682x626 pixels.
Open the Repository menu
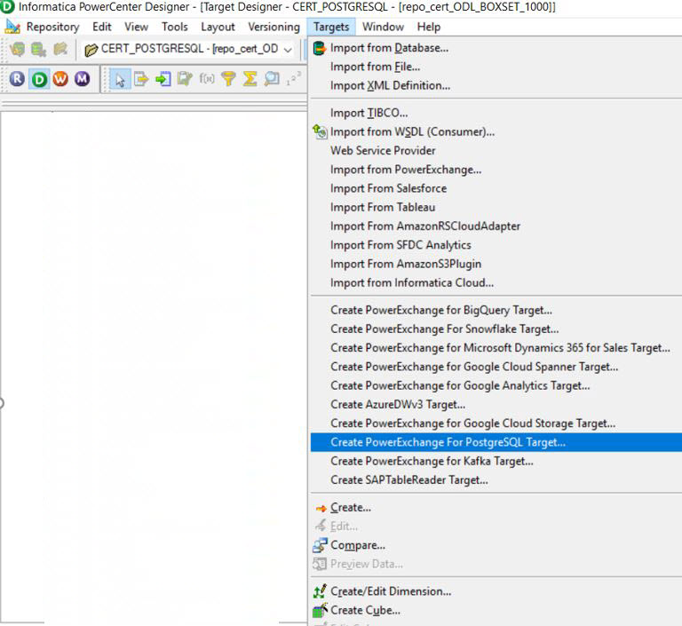pos(52,27)
